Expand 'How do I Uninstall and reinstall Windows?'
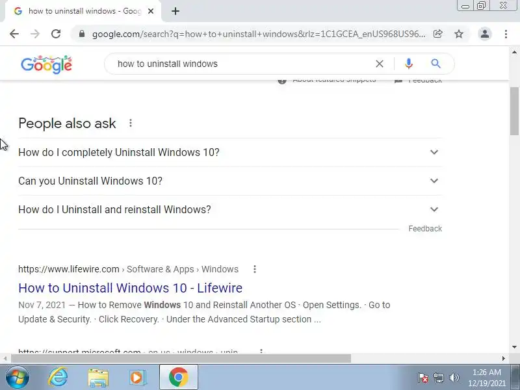Screen dimensions: 520x390 [230, 209]
